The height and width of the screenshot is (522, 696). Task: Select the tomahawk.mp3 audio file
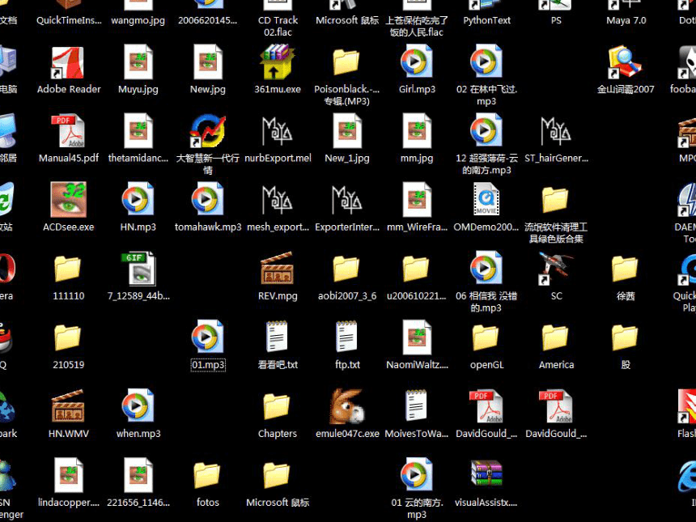pyautogui.click(x=208, y=200)
